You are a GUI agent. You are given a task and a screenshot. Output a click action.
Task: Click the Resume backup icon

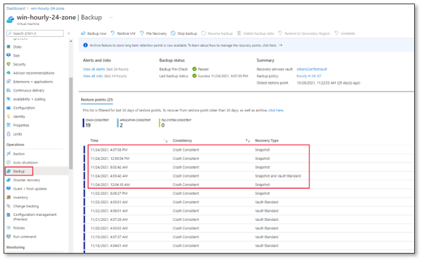(x=204, y=33)
